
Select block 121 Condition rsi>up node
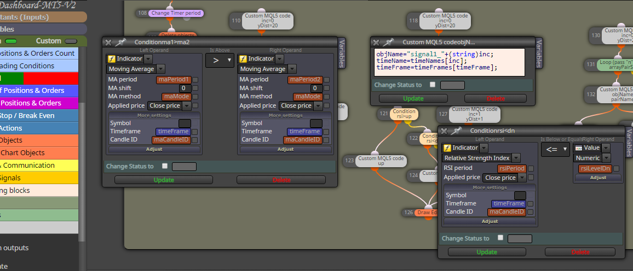click(x=404, y=114)
